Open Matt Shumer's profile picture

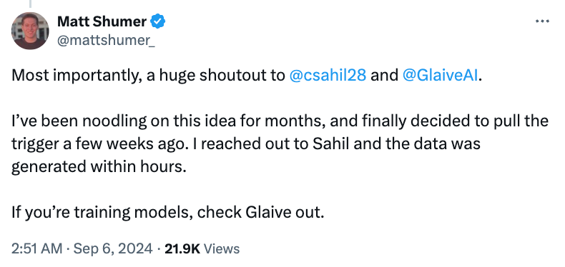[x=30, y=31]
